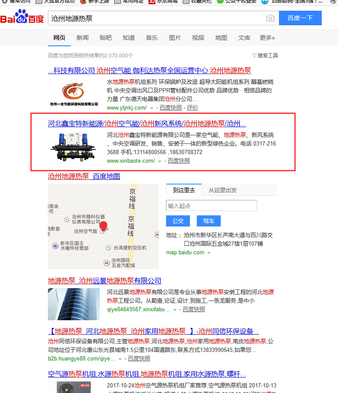
Task: Click the red location pin on the map
Action: coord(103,226)
